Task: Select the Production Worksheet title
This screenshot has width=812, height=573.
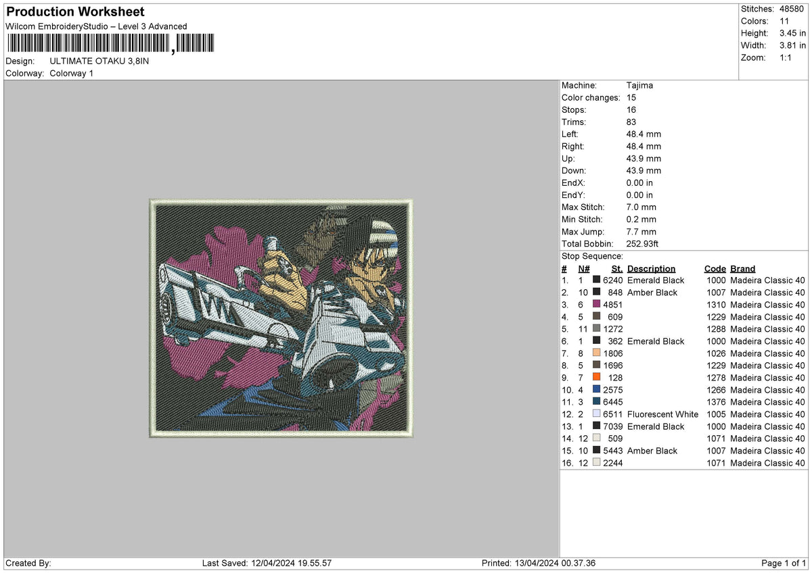Action: tap(75, 12)
